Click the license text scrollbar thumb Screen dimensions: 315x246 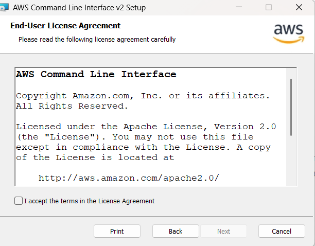point(291,108)
